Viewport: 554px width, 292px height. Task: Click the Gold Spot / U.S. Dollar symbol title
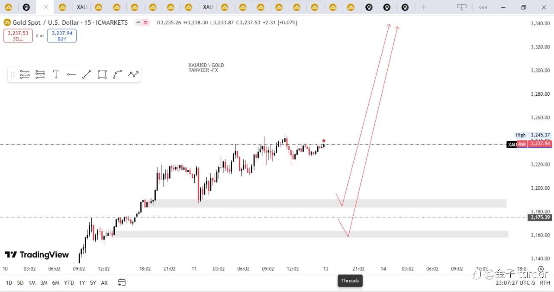[46, 23]
